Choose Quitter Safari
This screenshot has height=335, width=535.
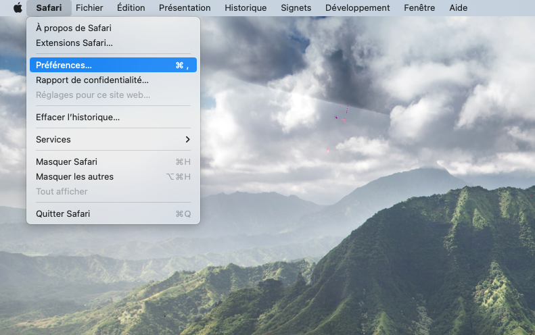[113, 213]
